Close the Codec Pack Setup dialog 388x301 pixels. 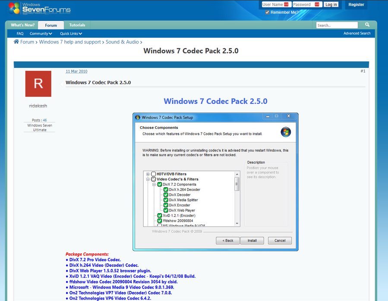tap(289, 116)
